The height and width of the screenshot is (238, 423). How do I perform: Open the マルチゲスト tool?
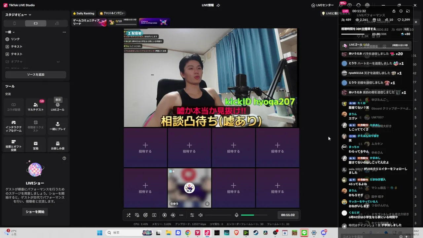36,106
